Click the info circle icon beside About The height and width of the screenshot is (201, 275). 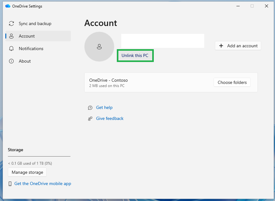tap(11, 61)
